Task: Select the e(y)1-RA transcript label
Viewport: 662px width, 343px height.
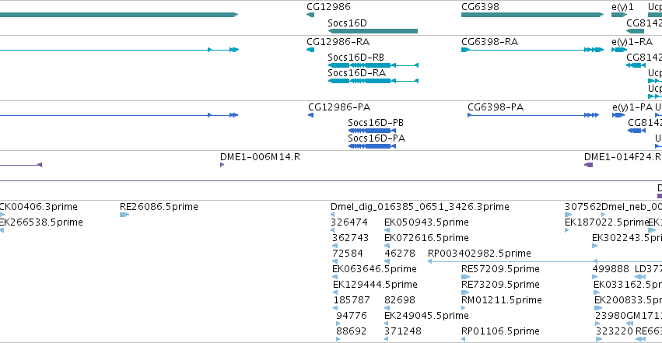Action: [632, 42]
